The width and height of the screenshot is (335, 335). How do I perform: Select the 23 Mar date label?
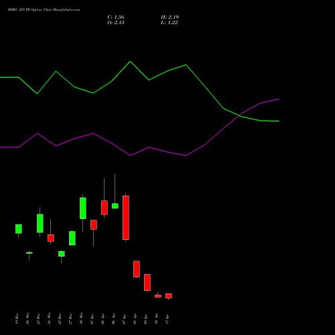tap(38, 319)
